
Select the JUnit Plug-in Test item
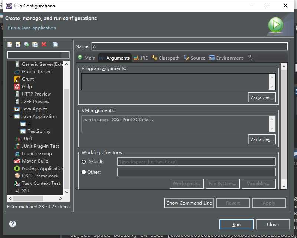tap(40, 146)
